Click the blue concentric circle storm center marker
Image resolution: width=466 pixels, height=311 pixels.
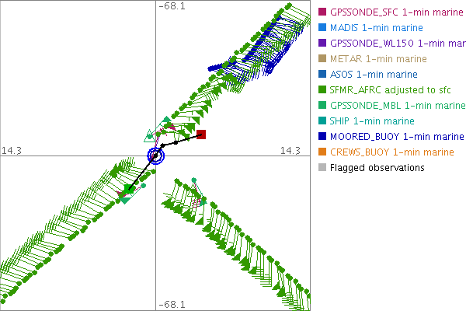pos(156,155)
